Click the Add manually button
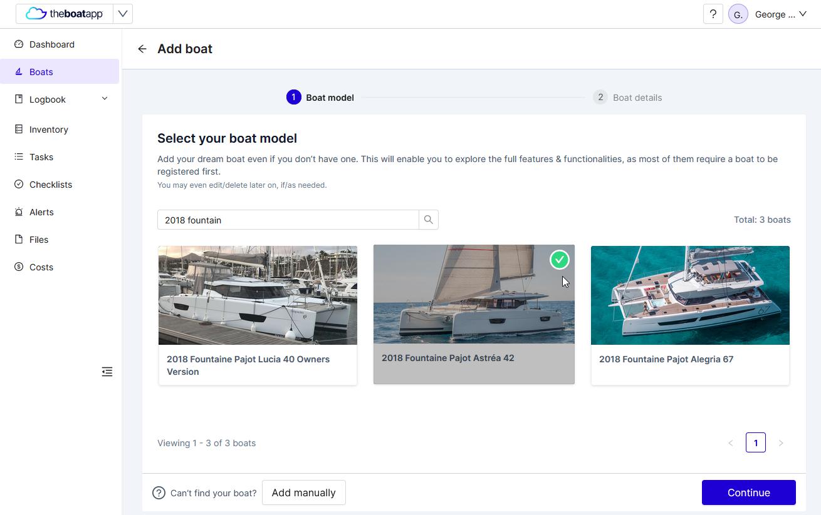The image size is (821, 515). [303, 492]
